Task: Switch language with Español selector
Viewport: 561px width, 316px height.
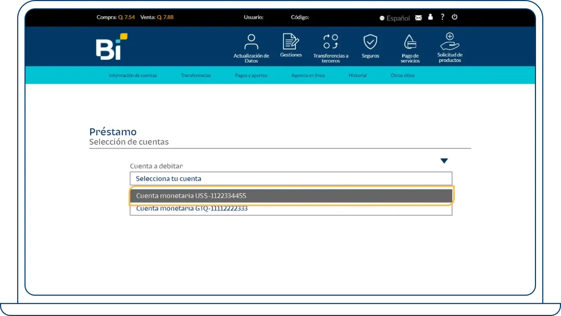Action: 395,18
